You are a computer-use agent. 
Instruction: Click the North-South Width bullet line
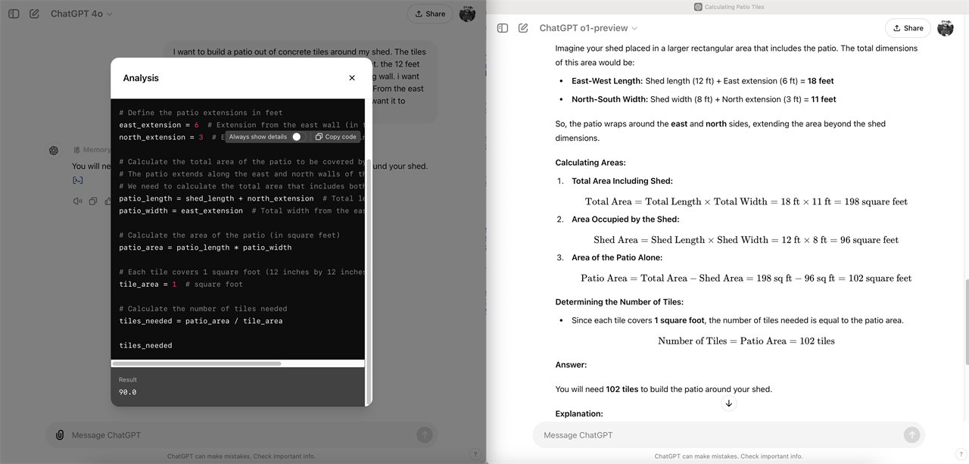(x=704, y=99)
